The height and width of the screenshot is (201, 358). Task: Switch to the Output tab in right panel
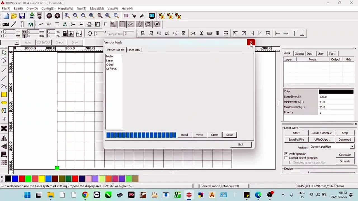coord(299,54)
